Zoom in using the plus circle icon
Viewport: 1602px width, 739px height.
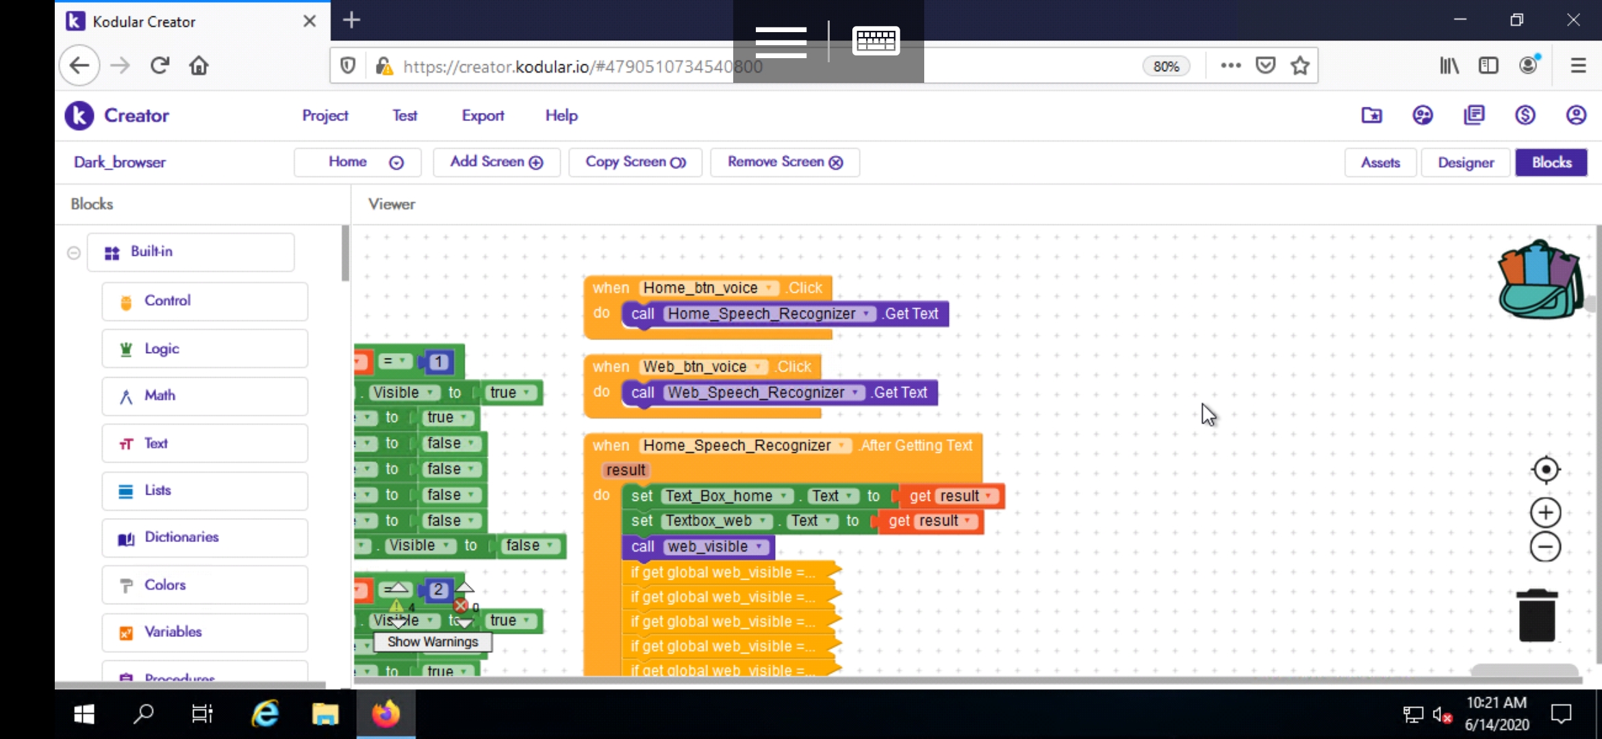tap(1545, 513)
